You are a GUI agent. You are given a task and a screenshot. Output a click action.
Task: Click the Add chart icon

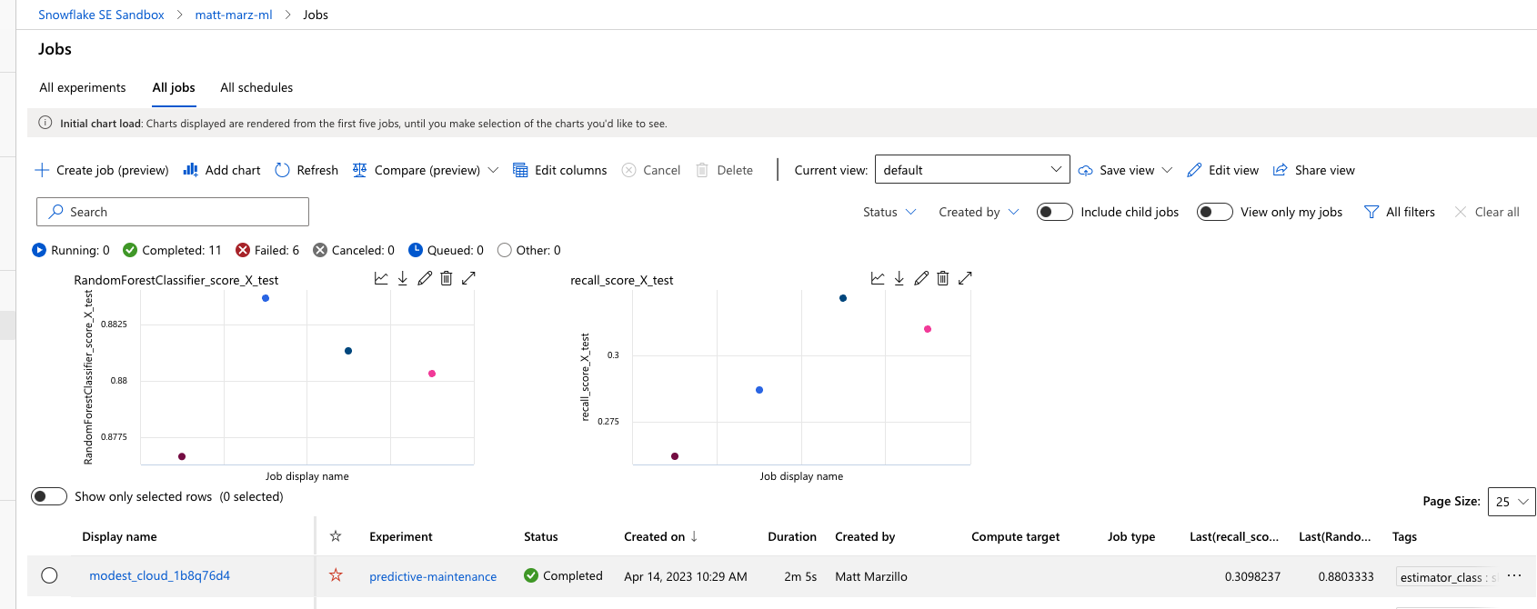tap(190, 170)
